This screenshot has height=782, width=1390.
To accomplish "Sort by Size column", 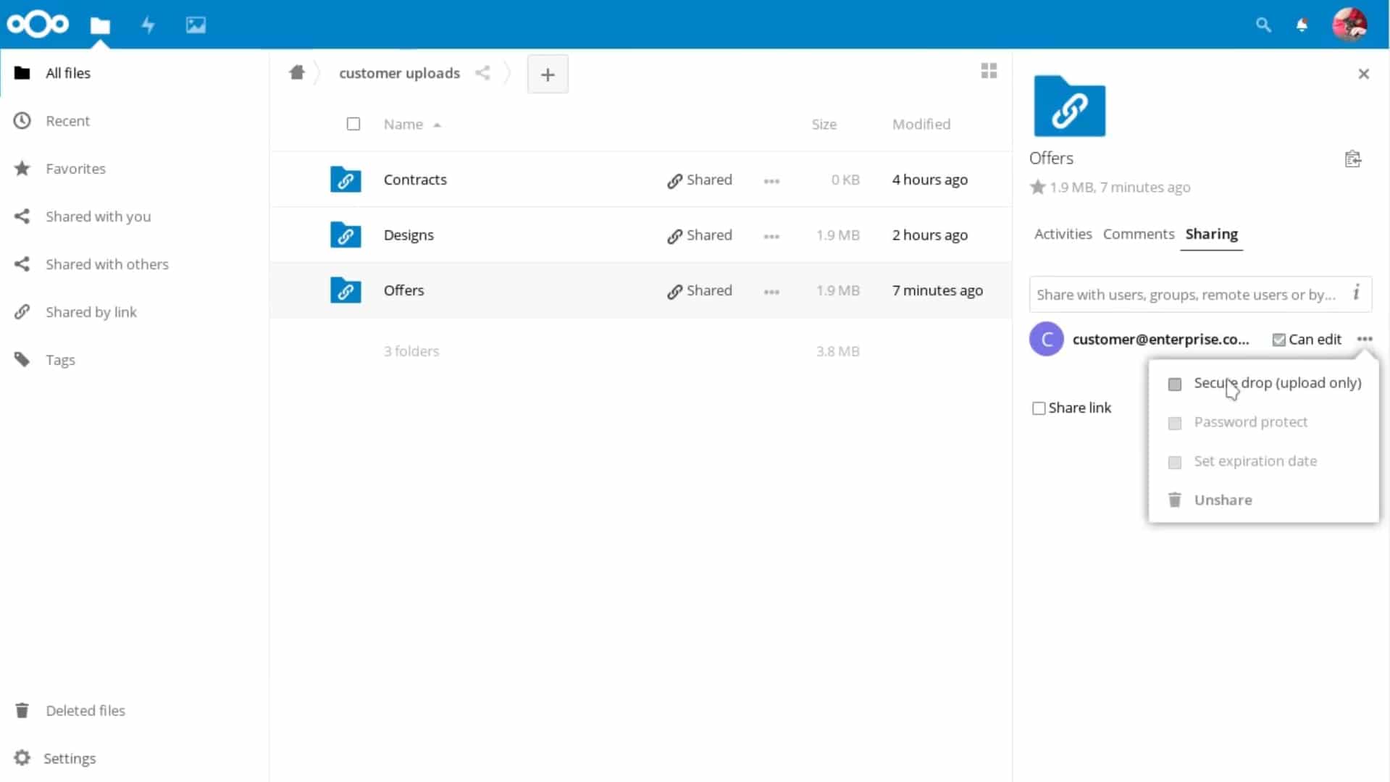I will click(x=824, y=124).
